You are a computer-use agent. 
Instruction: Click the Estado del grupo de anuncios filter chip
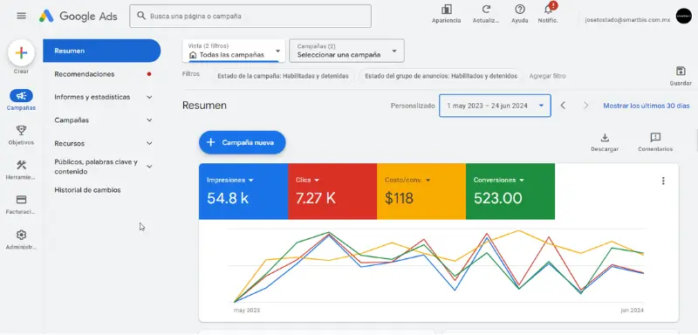(x=441, y=76)
